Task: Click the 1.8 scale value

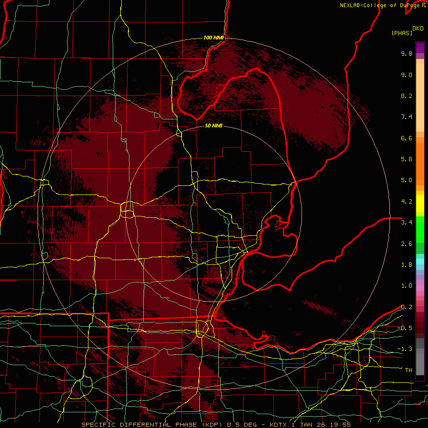Action: coord(407,265)
